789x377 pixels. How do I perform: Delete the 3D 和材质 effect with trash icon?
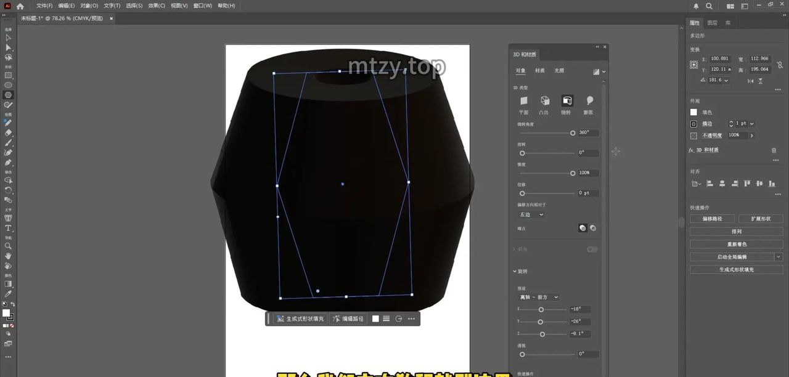pyautogui.click(x=774, y=150)
